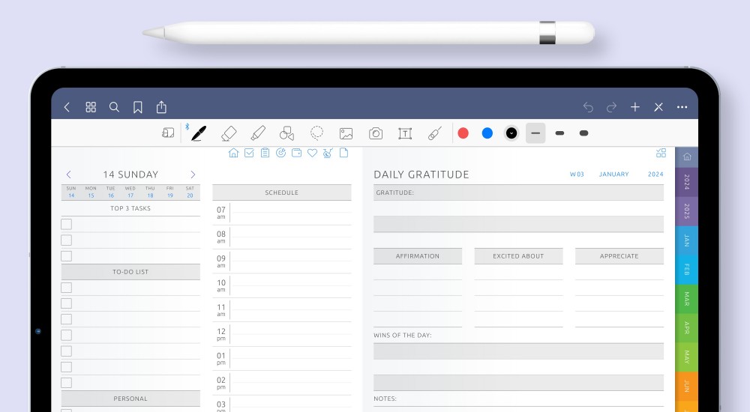
Task: Go to next day with right chevron
Action: click(193, 175)
